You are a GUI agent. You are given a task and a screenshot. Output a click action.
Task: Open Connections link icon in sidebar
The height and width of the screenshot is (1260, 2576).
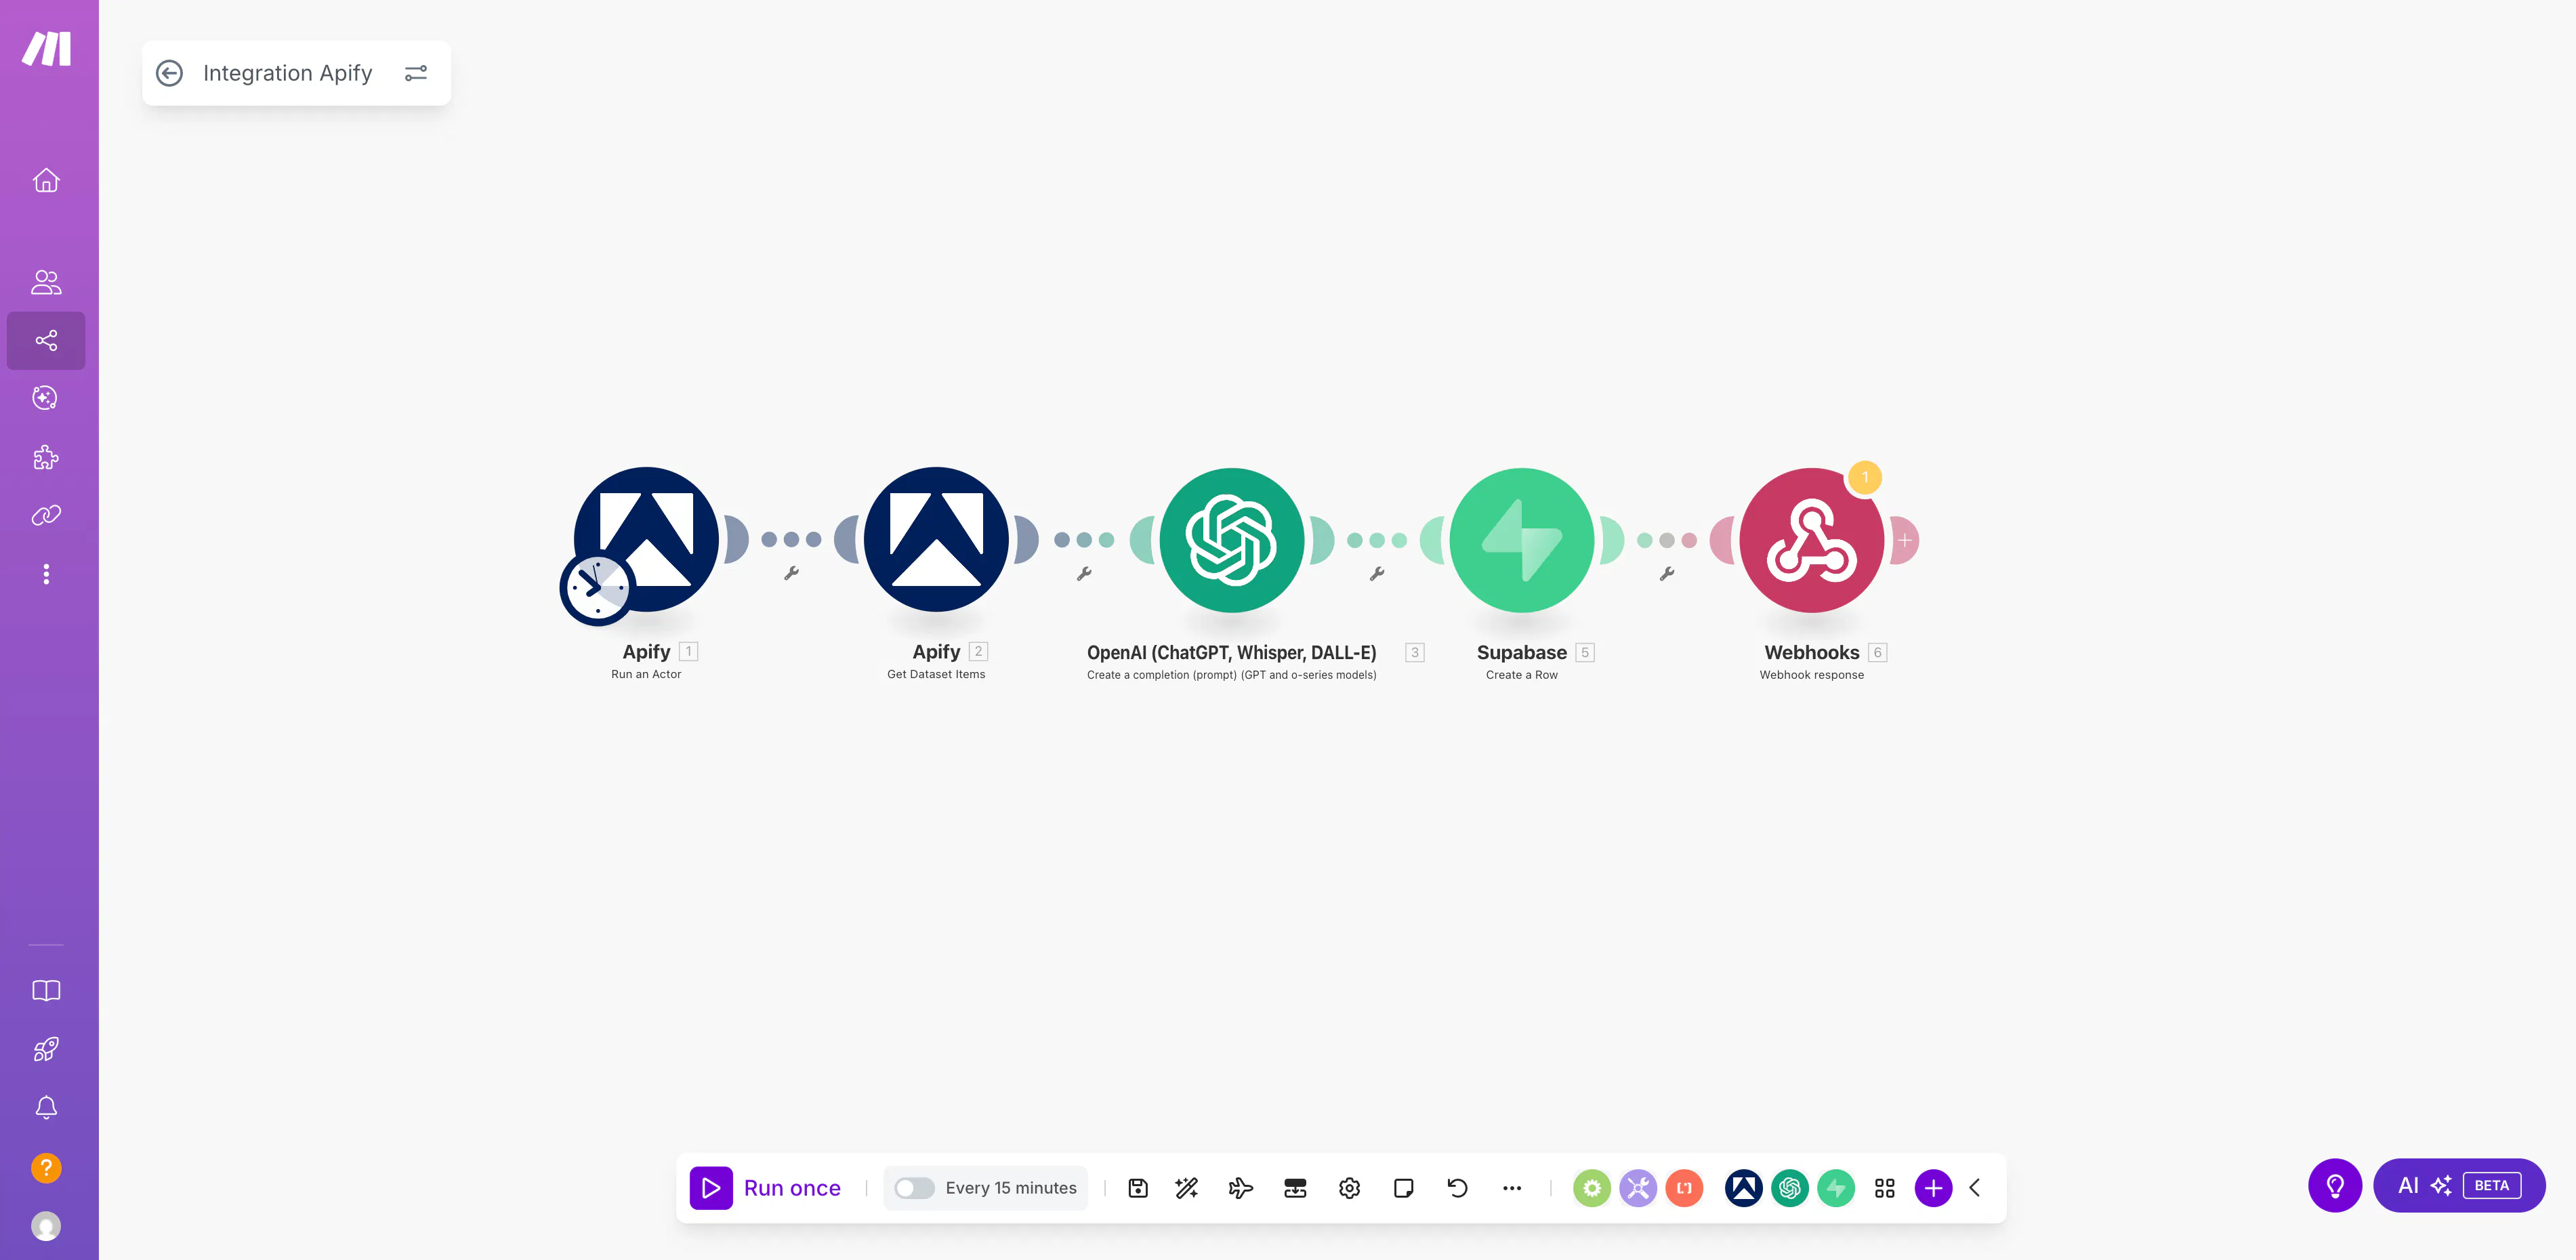(x=46, y=516)
